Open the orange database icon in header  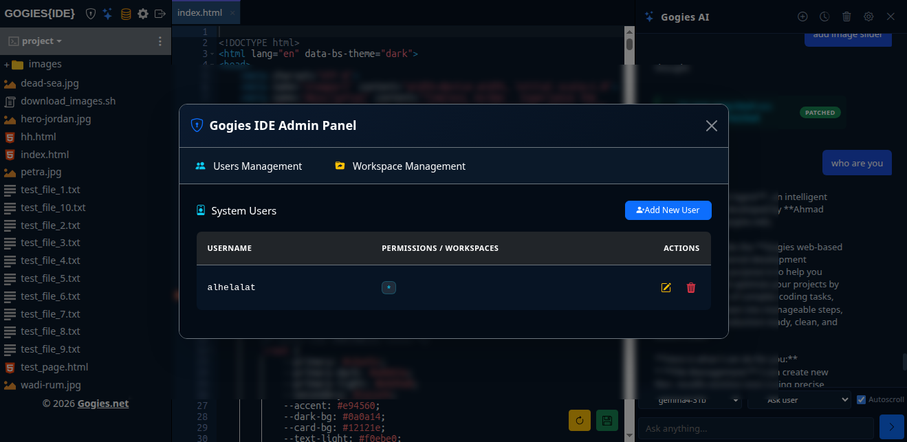pos(125,14)
